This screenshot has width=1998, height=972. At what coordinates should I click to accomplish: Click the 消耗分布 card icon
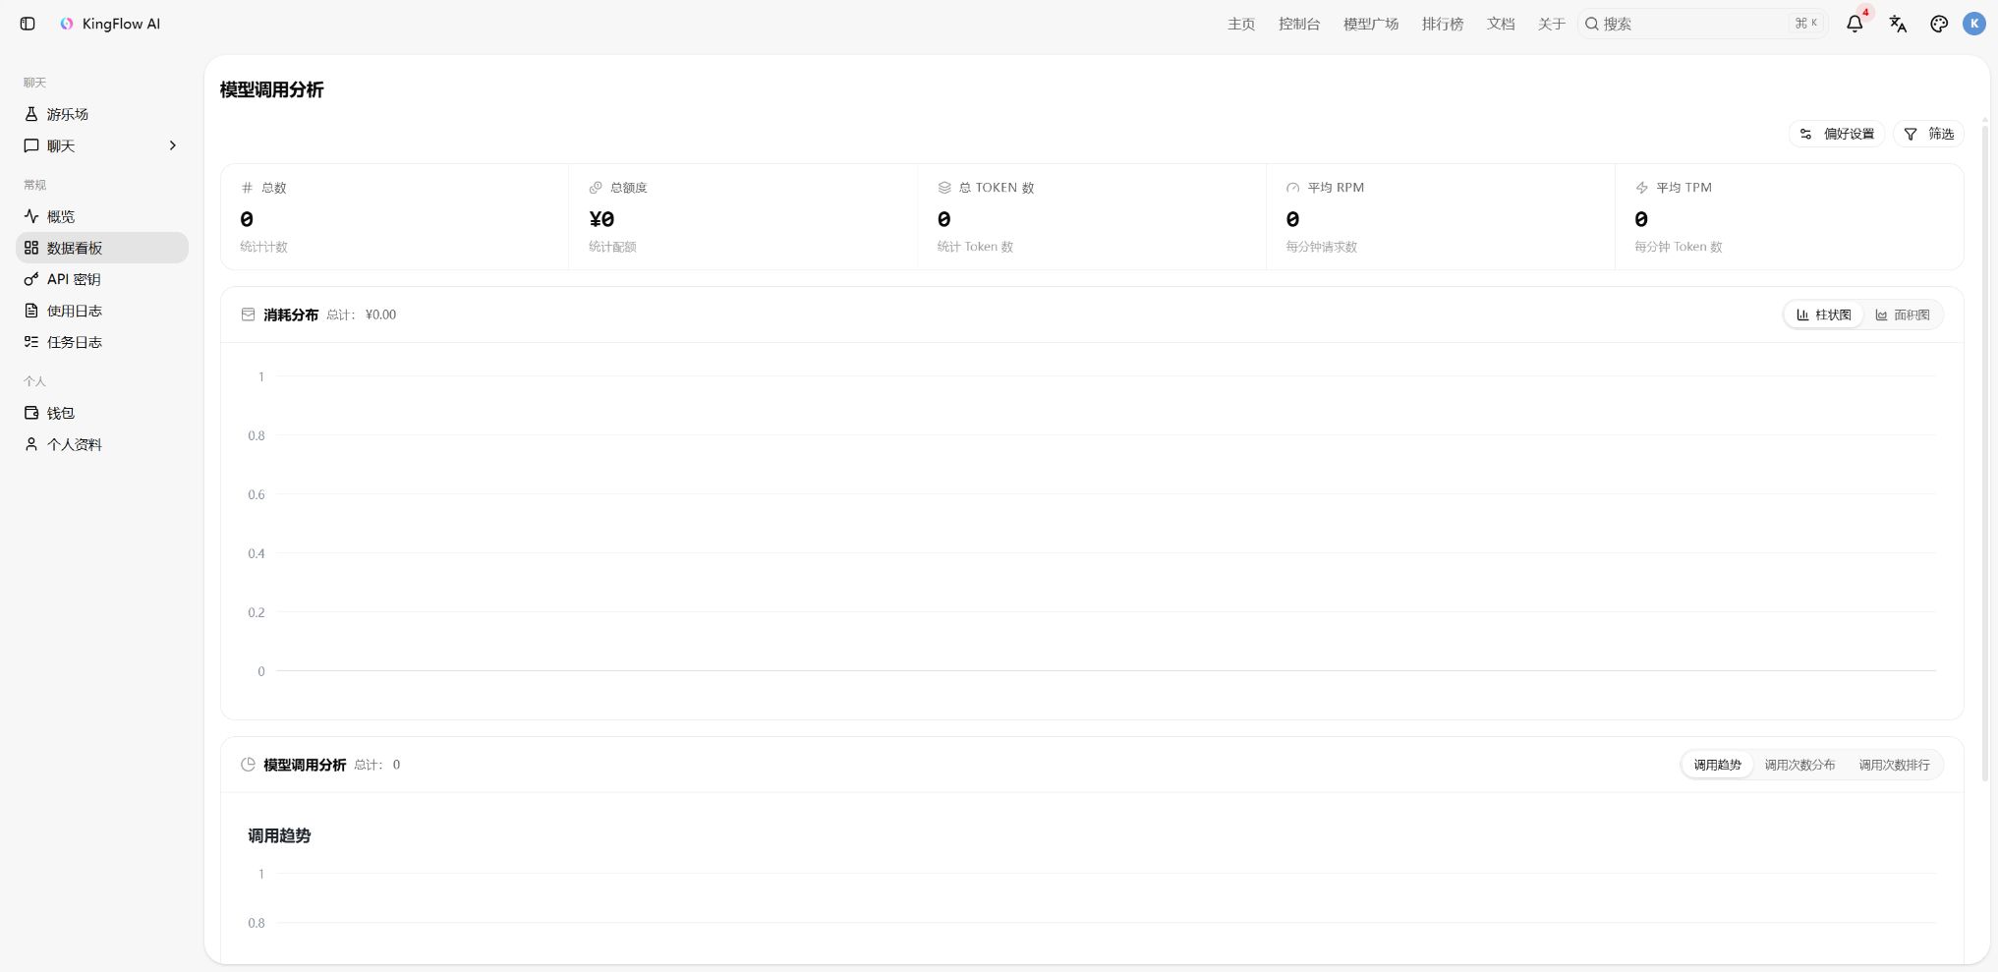coord(248,314)
